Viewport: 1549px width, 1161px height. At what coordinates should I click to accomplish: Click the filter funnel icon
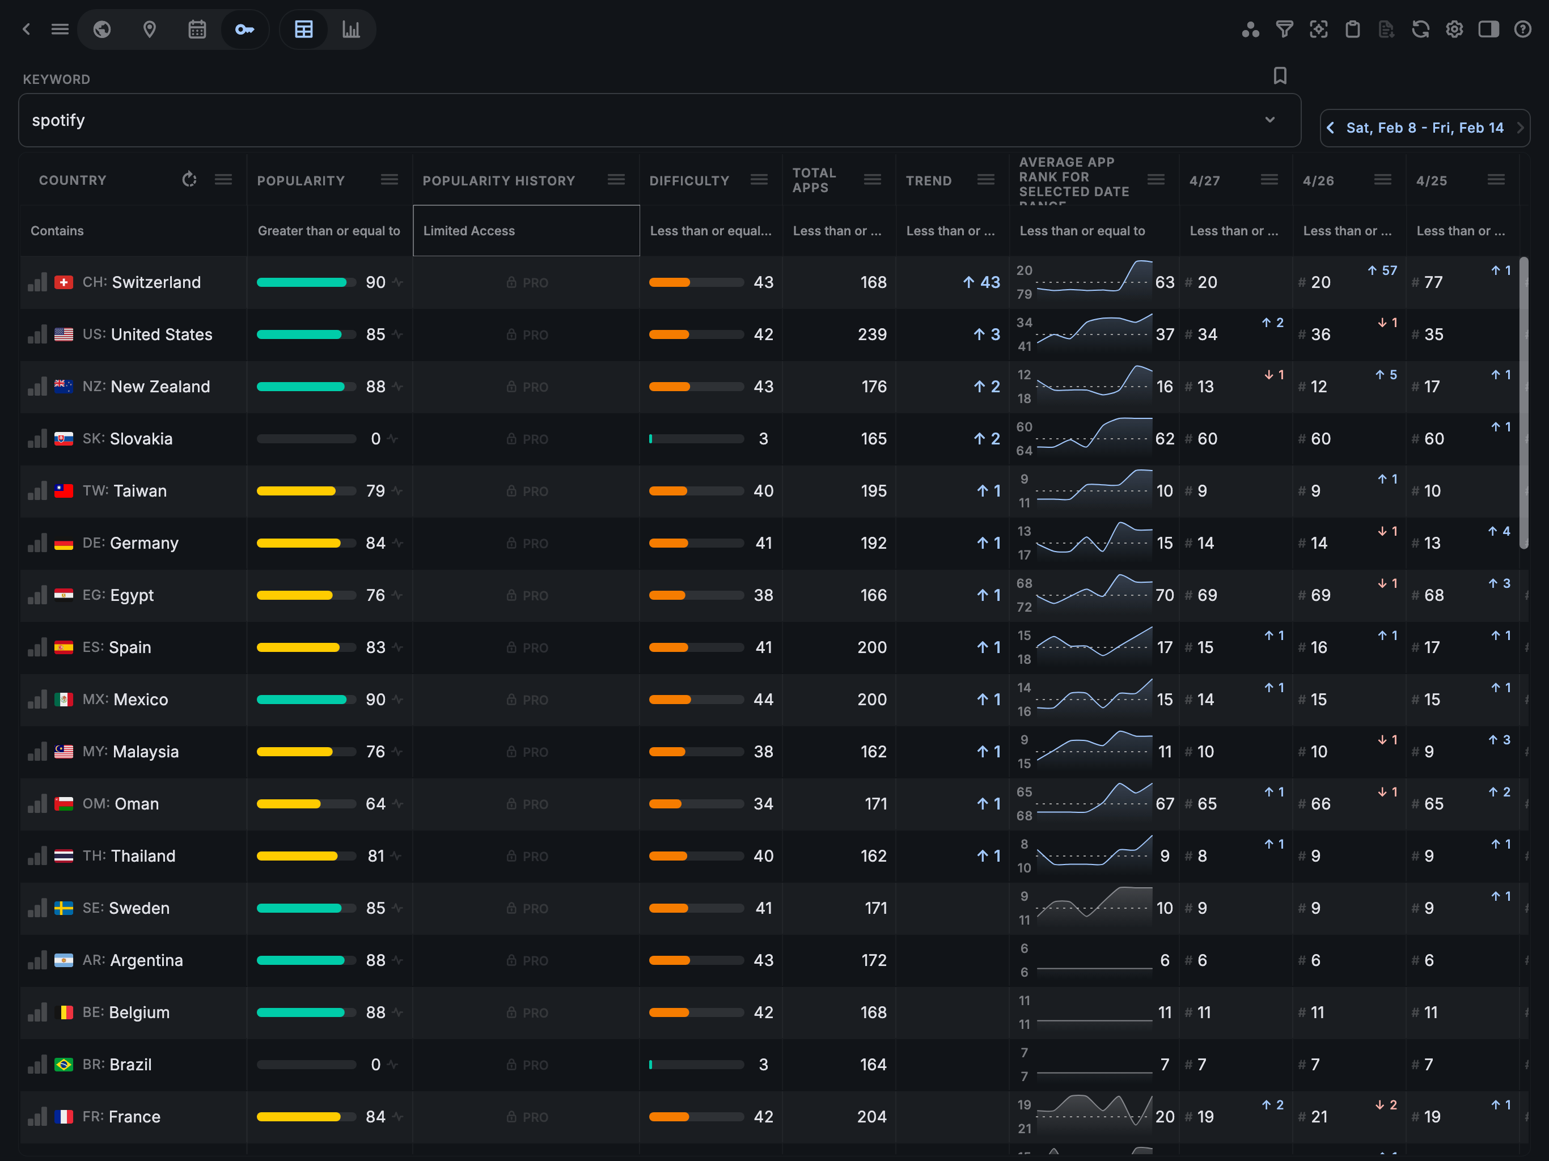pyautogui.click(x=1284, y=29)
